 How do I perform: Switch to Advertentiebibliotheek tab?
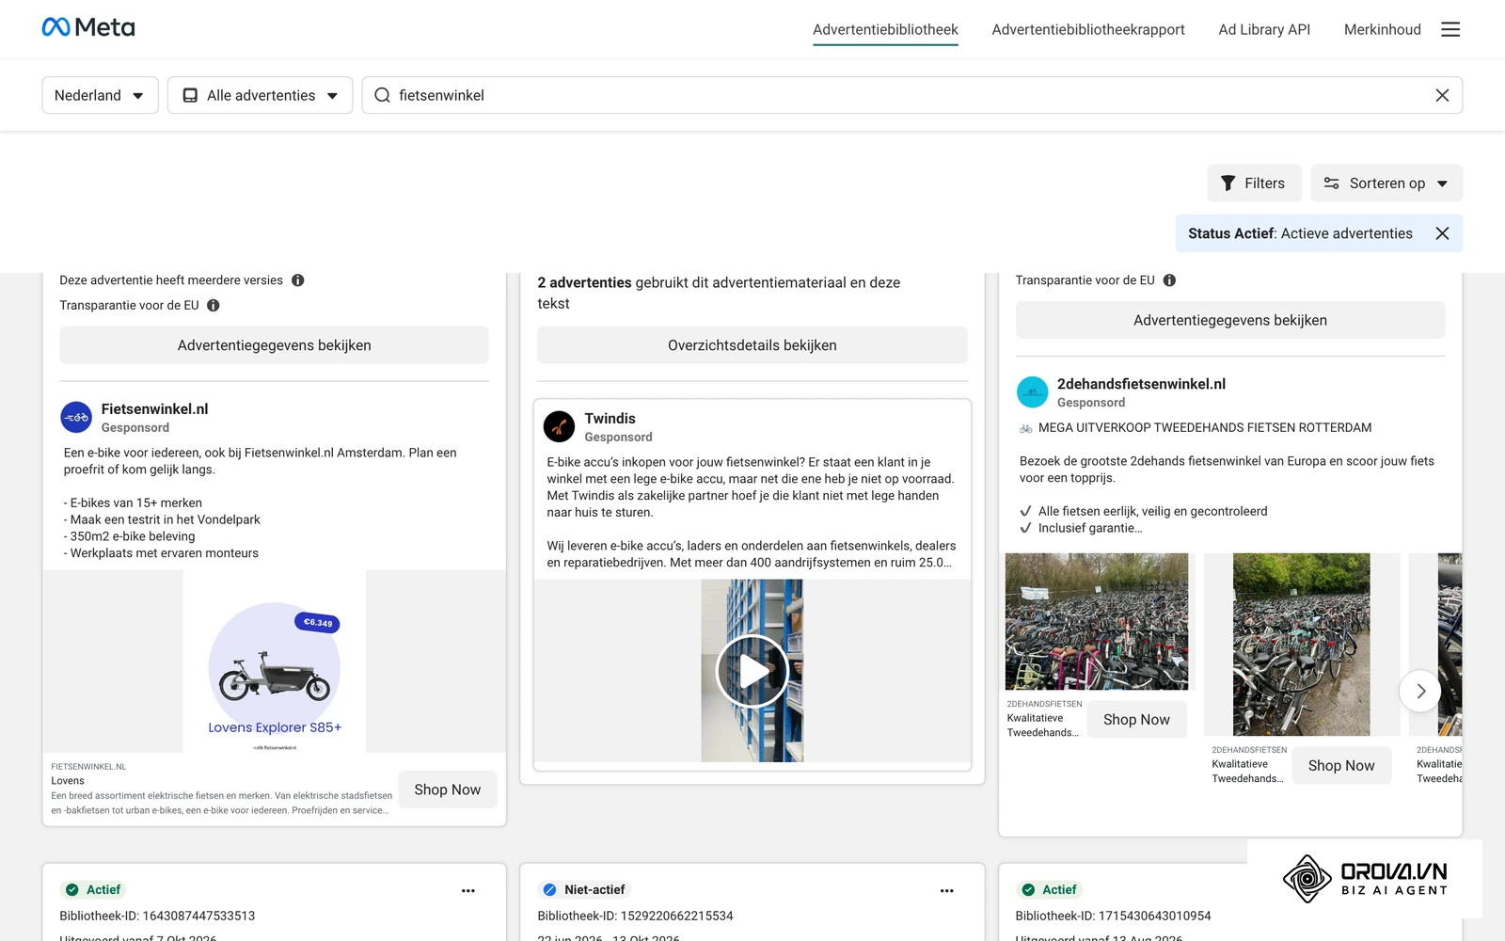point(885,29)
